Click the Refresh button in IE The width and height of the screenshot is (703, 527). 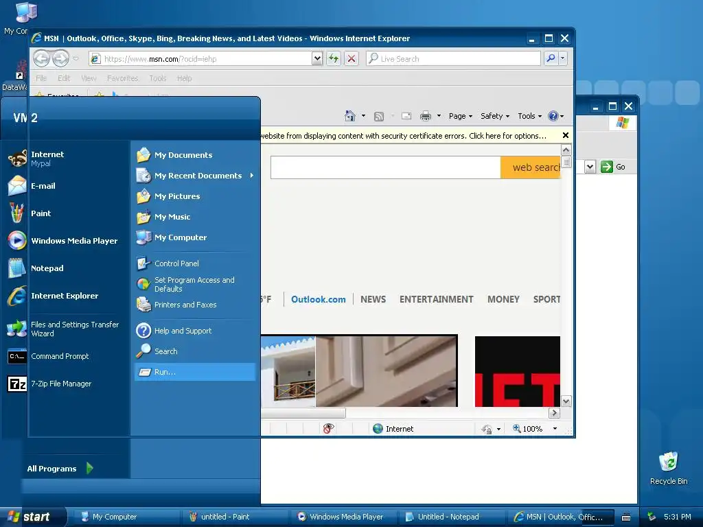(x=334, y=58)
